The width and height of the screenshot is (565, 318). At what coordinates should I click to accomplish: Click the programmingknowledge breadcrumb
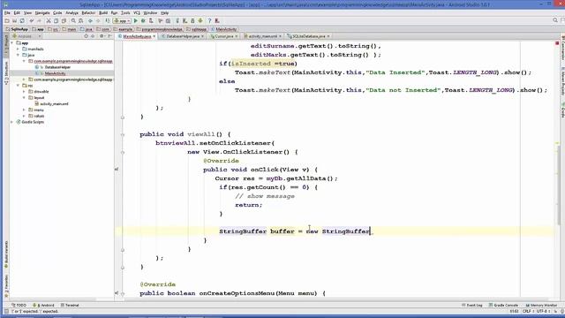pyautogui.click(x=160, y=29)
